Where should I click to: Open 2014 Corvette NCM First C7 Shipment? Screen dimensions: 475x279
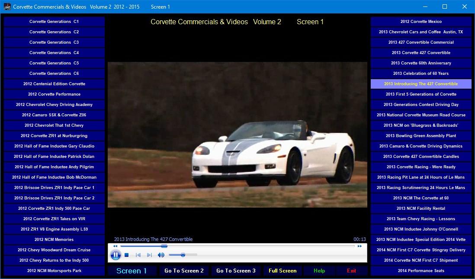[x=421, y=260]
